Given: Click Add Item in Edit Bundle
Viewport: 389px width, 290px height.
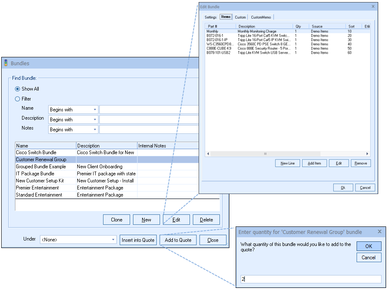Looking at the screenshot, I should click(x=314, y=163).
